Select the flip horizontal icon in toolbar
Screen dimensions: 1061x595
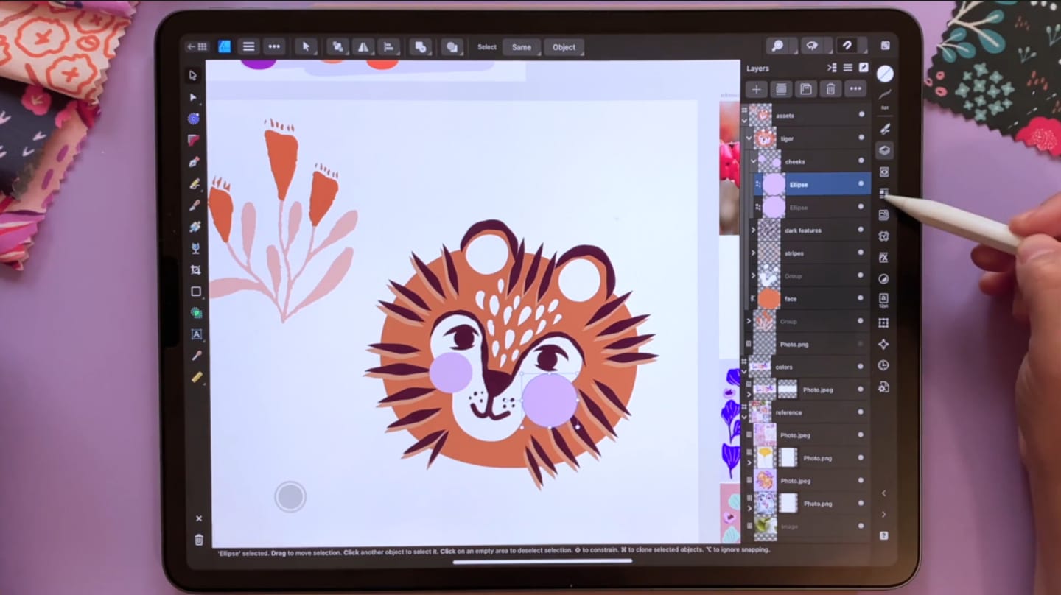(363, 46)
